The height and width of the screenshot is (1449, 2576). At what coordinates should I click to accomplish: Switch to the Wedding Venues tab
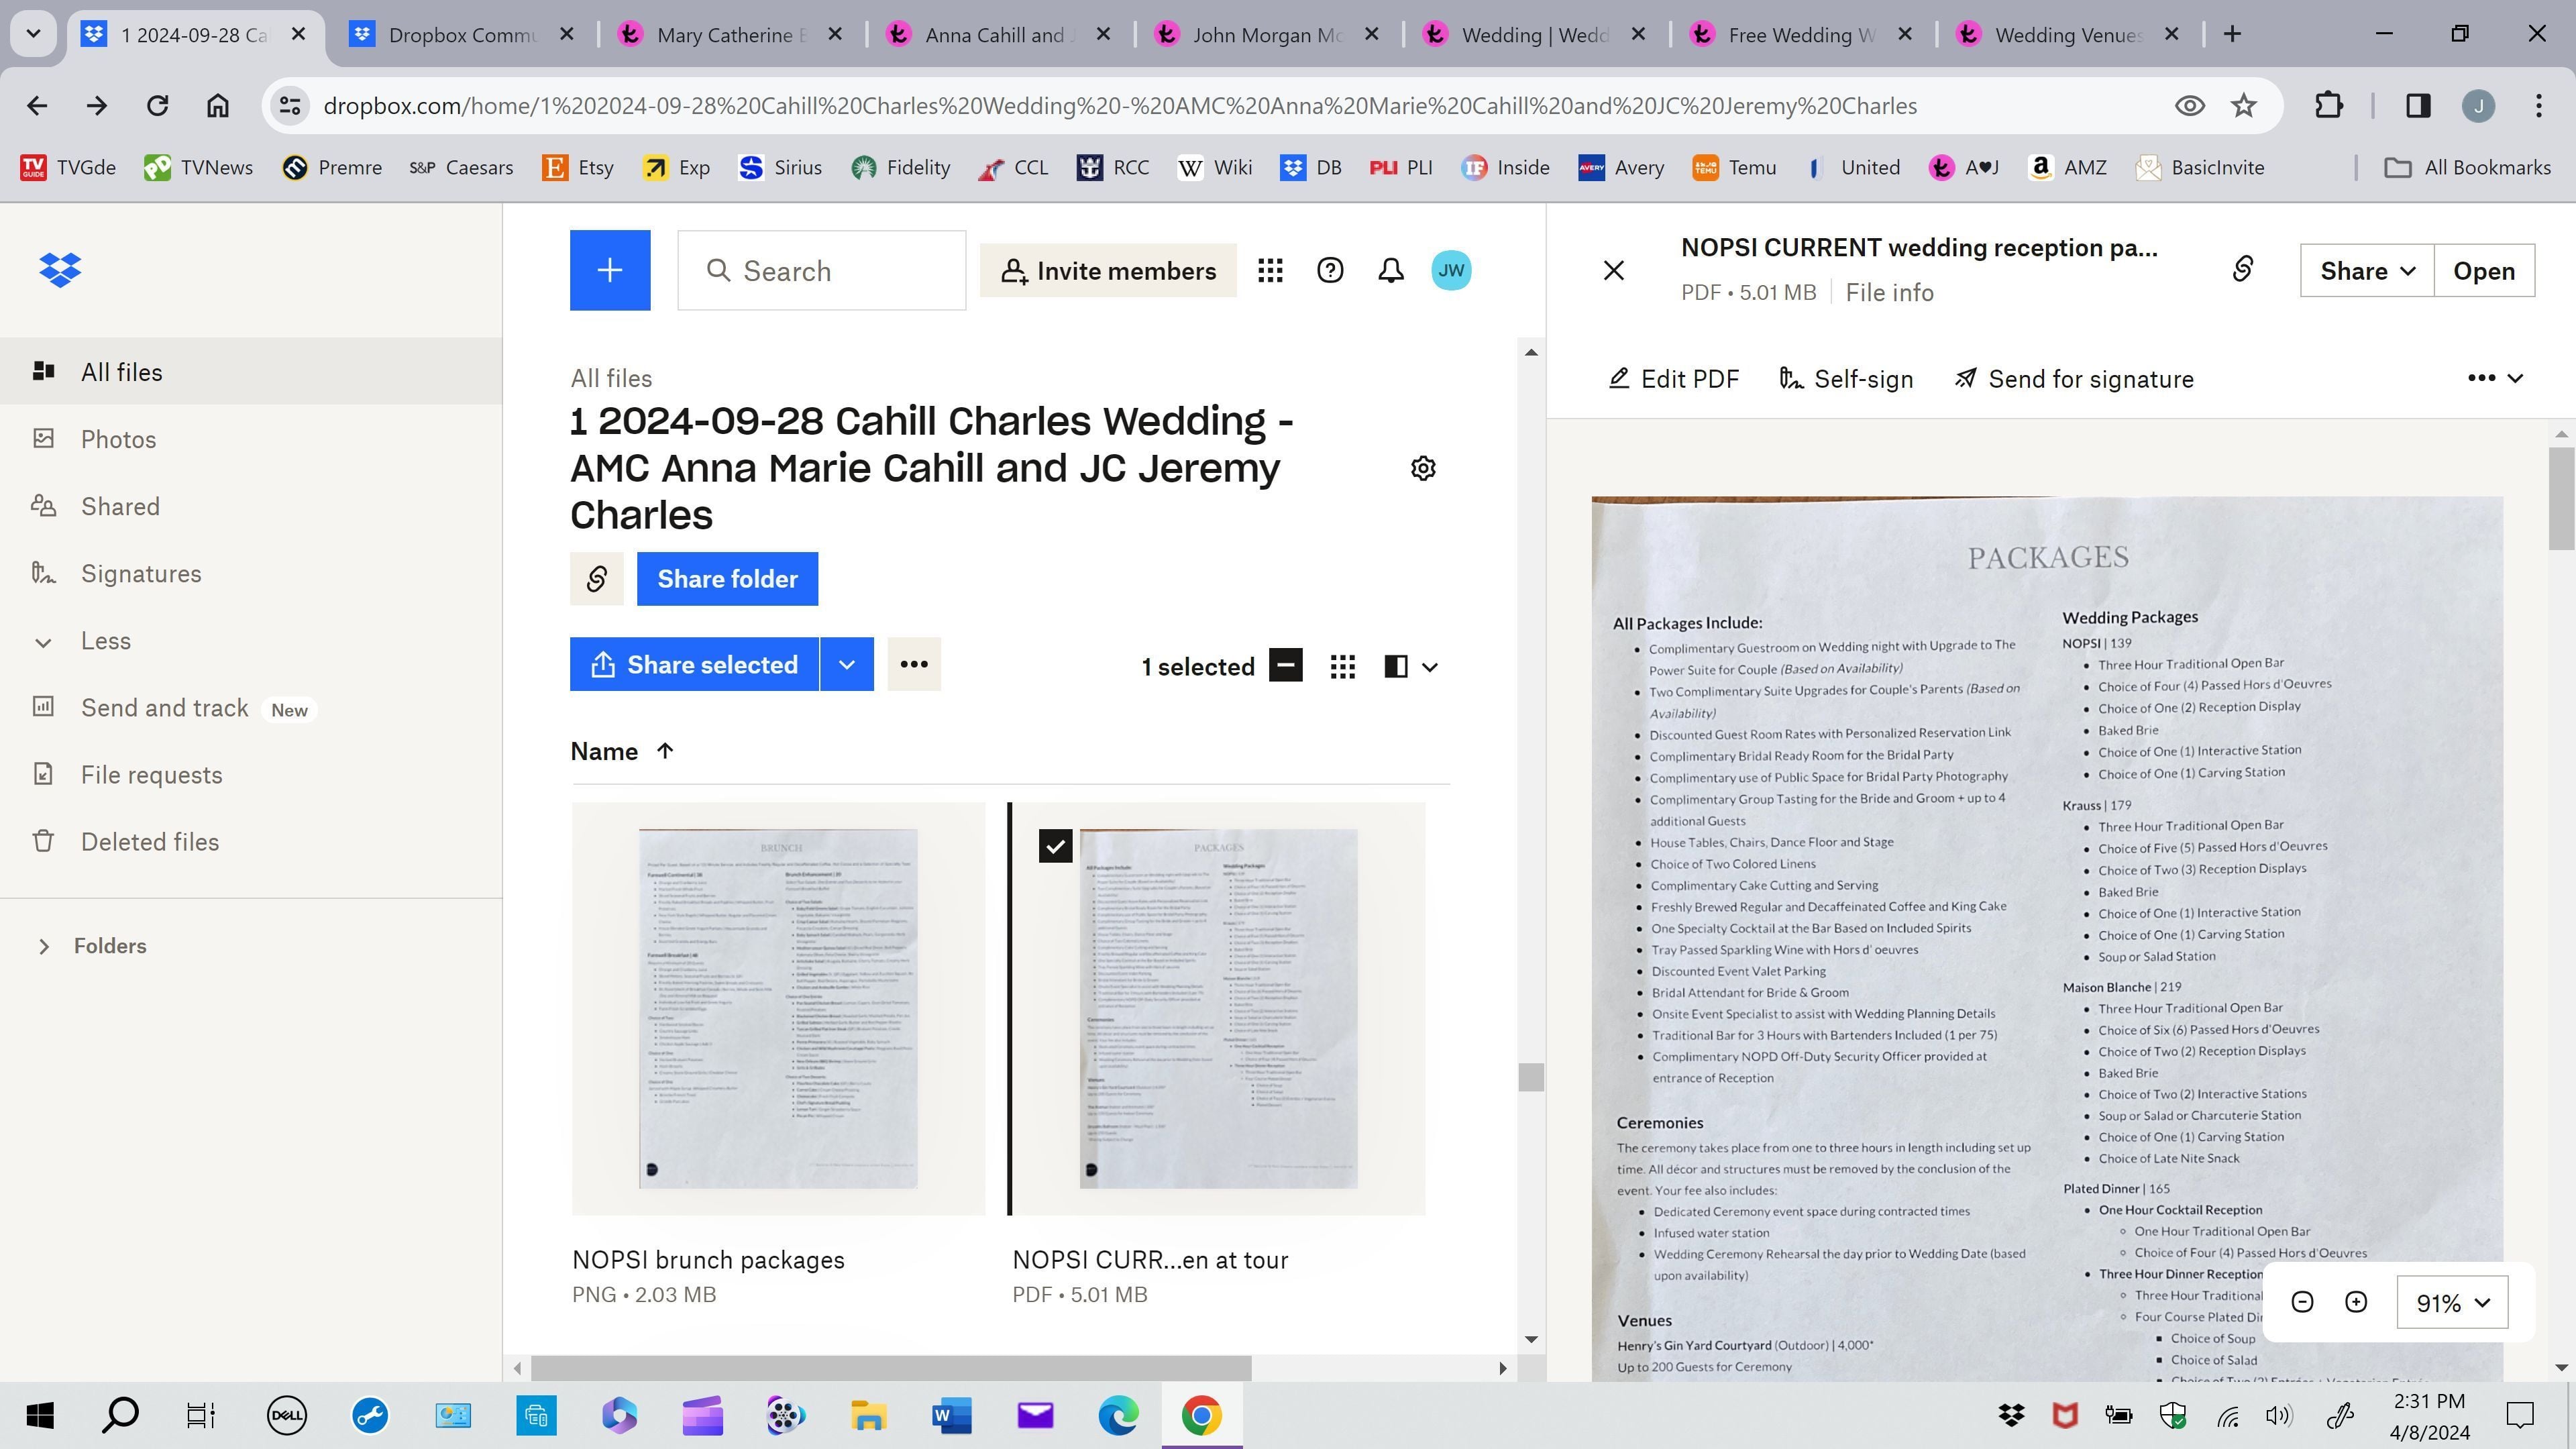click(x=2060, y=34)
